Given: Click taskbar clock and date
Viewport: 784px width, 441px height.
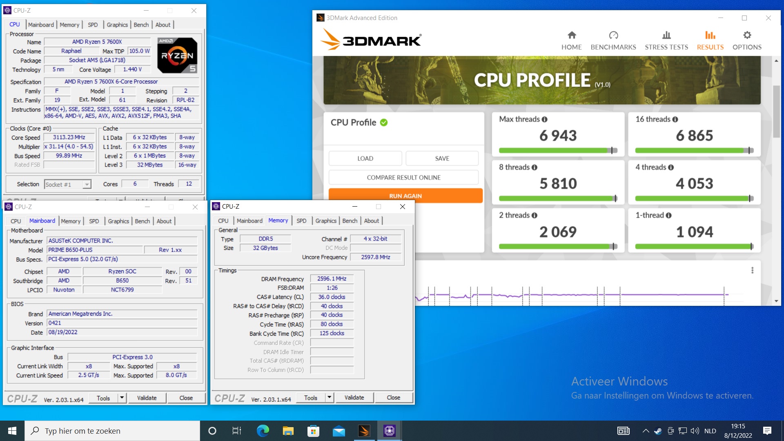Looking at the screenshot, I should [738, 431].
